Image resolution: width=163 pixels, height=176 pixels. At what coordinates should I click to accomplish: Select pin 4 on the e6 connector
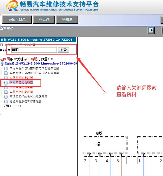[107, 161]
